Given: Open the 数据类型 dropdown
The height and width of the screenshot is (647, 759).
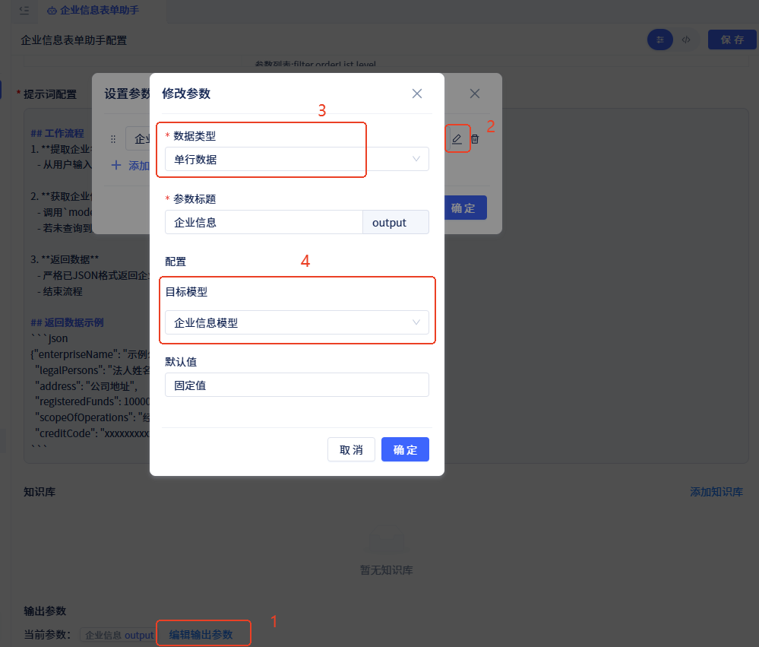Looking at the screenshot, I should tap(297, 159).
